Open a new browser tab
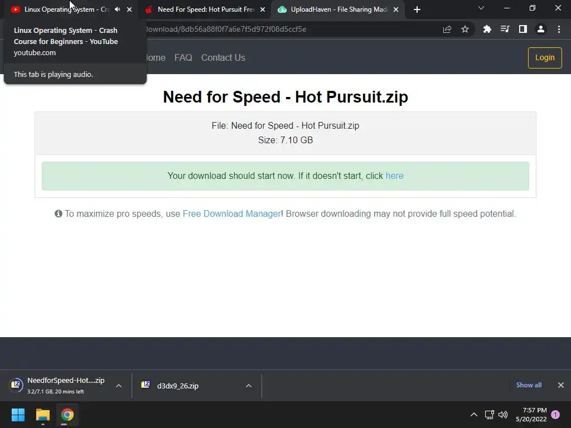The height and width of the screenshot is (428, 571). coord(417,9)
